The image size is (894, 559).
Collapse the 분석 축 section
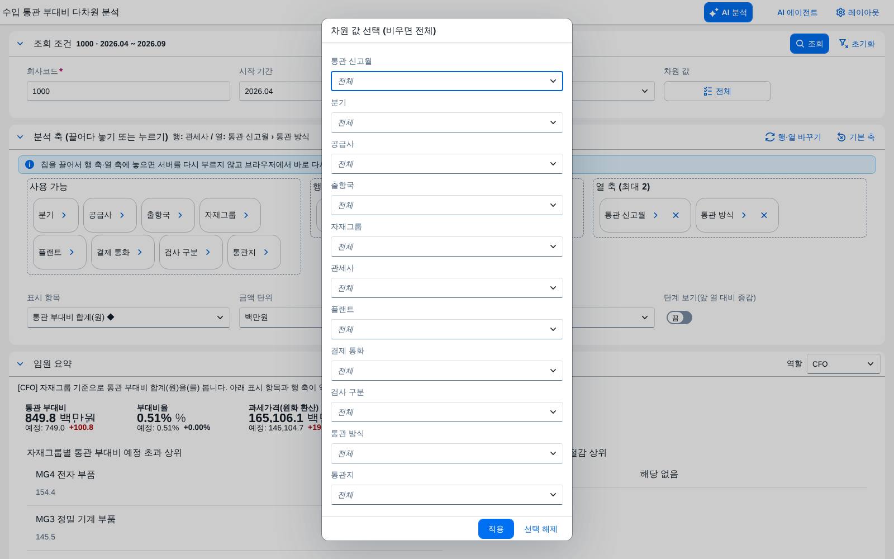20,137
